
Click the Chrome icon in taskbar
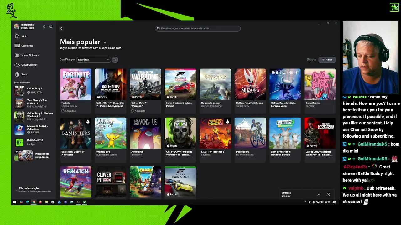pos(34,202)
